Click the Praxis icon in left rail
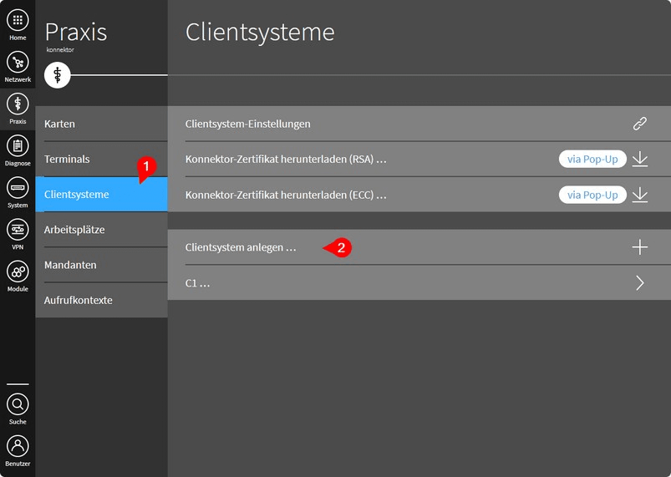The height and width of the screenshot is (477, 671). click(x=18, y=104)
